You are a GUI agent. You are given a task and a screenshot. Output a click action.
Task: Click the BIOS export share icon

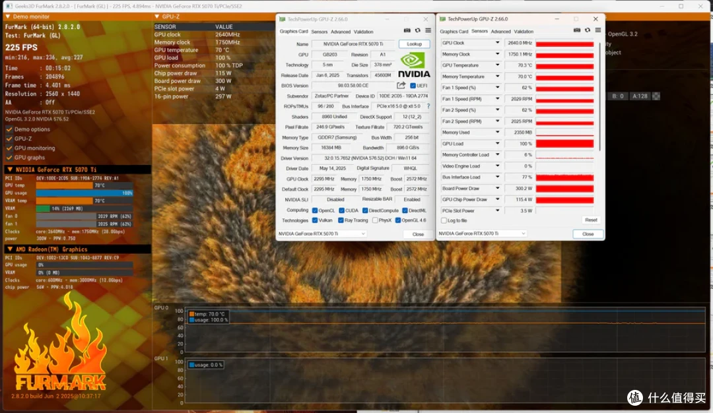click(401, 85)
